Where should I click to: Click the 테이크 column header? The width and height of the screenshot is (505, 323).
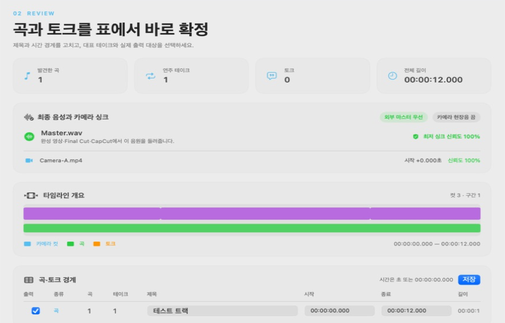[120, 294]
